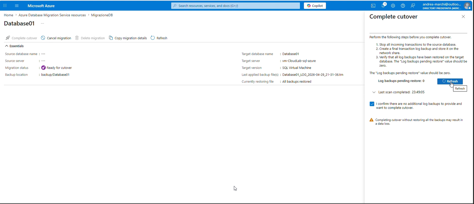Refresh the Database01 migration page
Image resolution: width=474 pixels, height=204 pixels.
click(159, 38)
